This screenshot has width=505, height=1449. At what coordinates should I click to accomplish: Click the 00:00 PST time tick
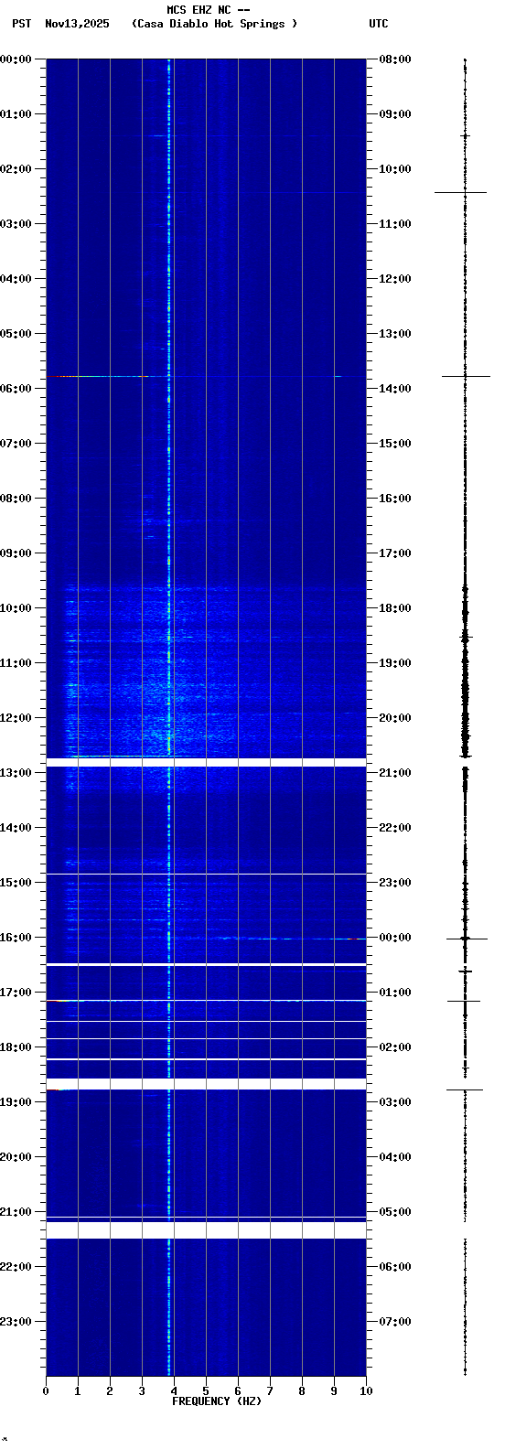tap(16, 59)
